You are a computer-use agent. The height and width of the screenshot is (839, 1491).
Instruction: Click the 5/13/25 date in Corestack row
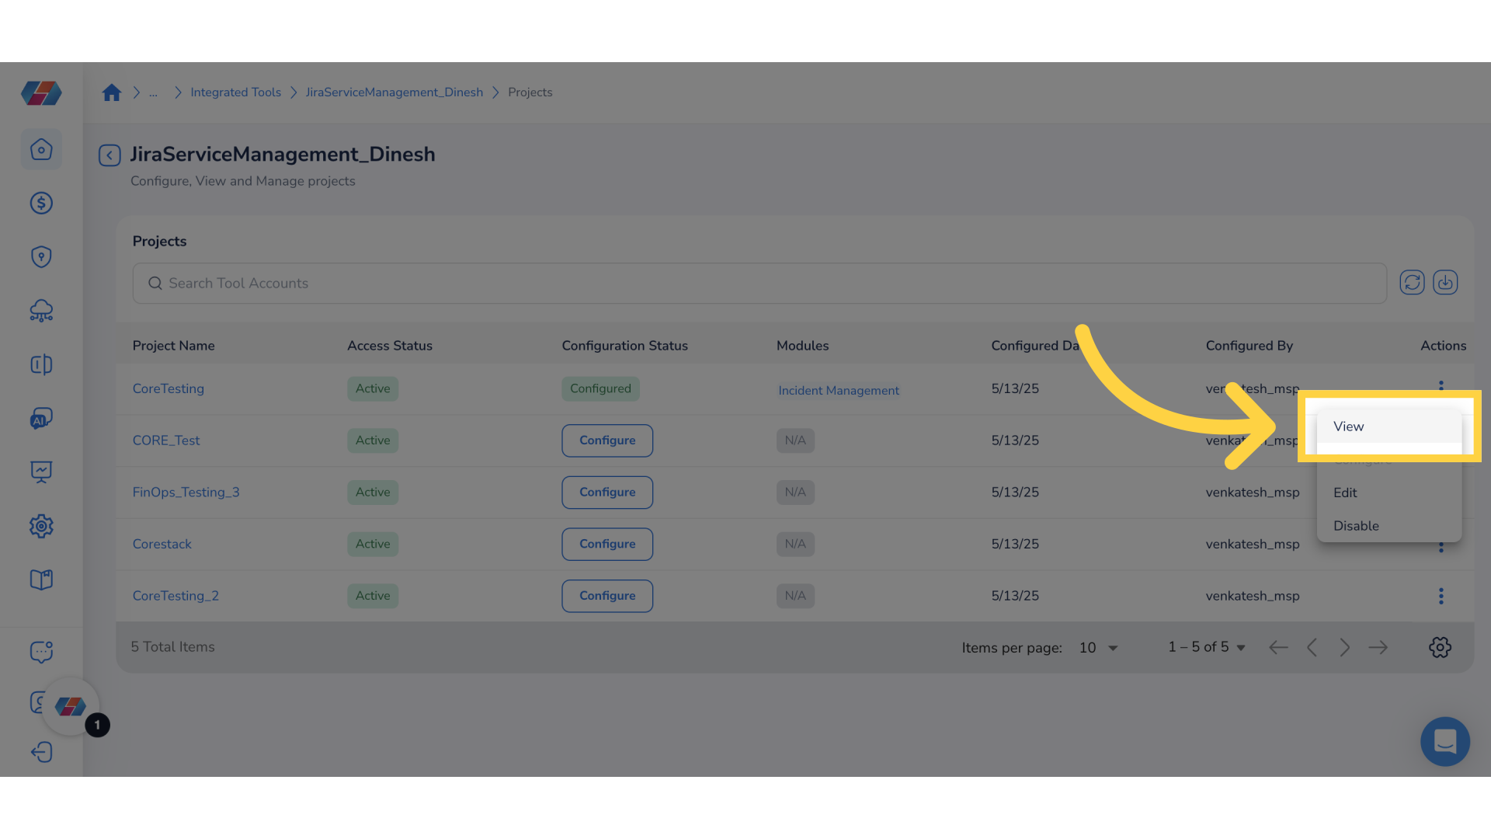pyautogui.click(x=1014, y=544)
